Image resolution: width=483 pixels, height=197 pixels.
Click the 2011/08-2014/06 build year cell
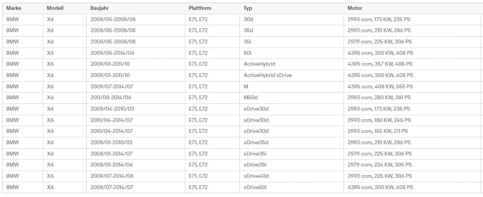coord(136,97)
